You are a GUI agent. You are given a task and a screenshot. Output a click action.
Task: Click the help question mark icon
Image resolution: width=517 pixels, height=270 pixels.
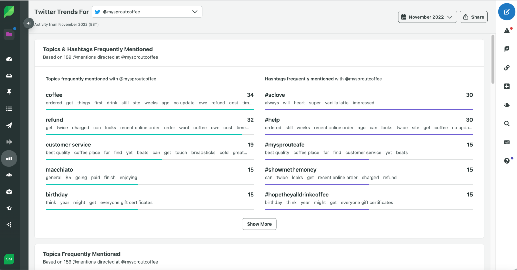pyautogui.click(x=507, y=161)
